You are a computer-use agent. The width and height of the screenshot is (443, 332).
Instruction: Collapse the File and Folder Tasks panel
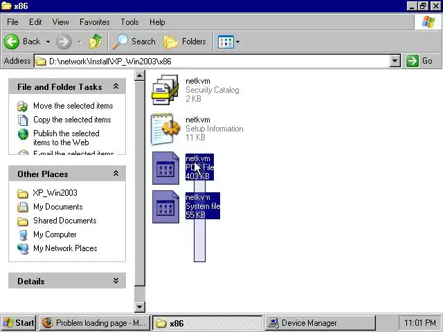(116, 86)
